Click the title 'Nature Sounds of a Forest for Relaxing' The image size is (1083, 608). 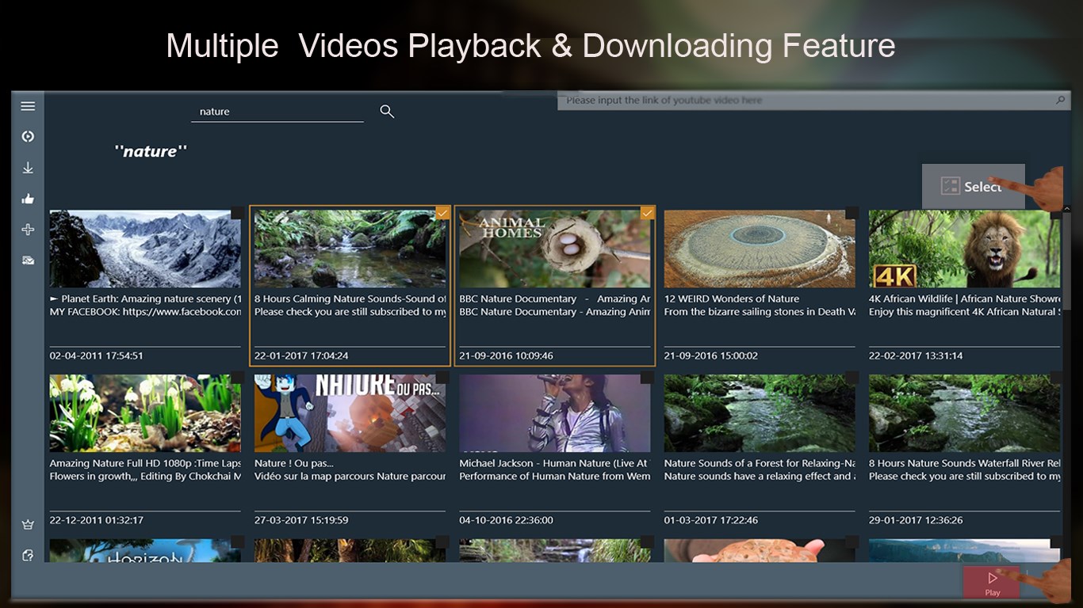click(760, 464)
